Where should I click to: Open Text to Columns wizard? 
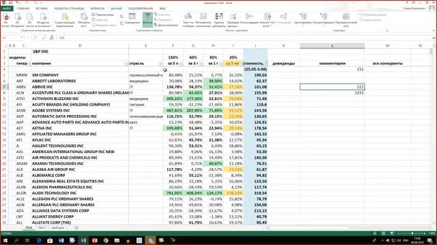pyautogui.click(x=188, y=20)
